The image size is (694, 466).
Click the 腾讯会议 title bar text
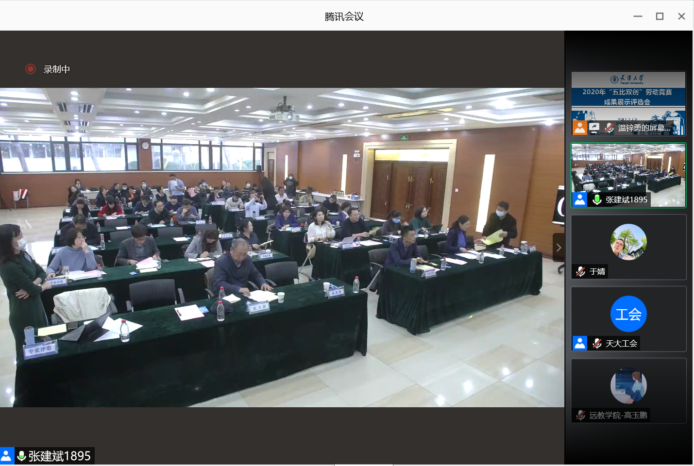[x=343, y=16]
